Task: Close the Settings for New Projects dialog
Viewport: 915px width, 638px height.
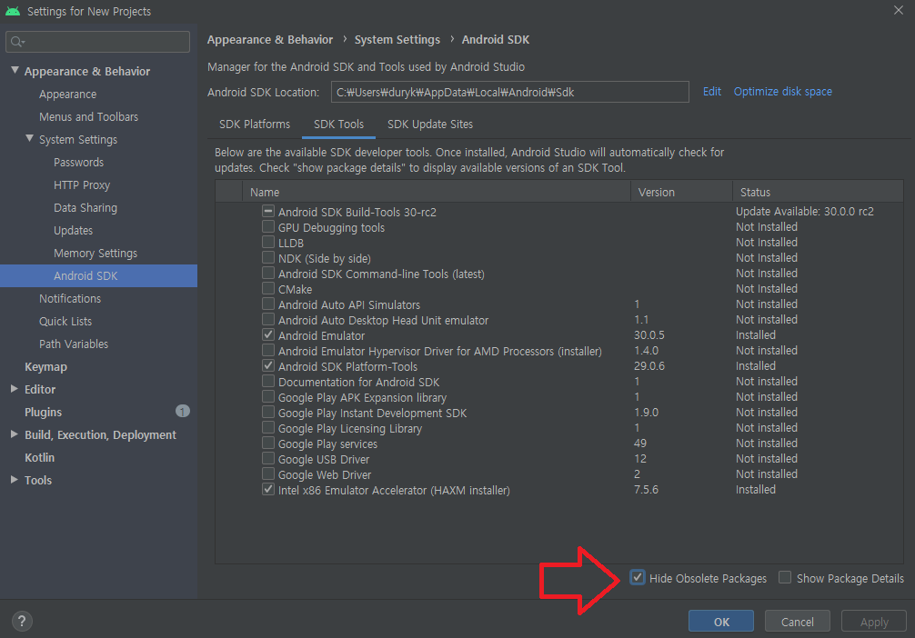Action: tap(898, 11)
